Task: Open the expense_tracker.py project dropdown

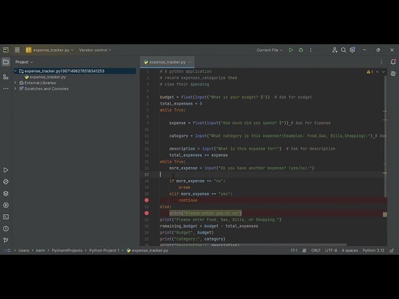Action: pos(50,50)
